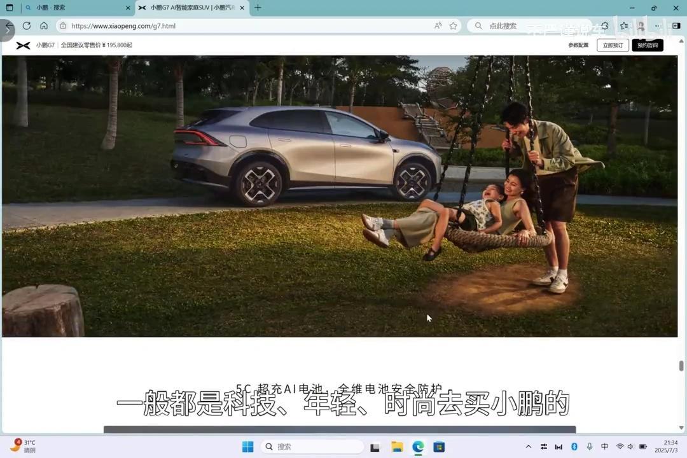The width and height of the screenshot is (687, 458).
Task: Activate Read Aloud in the address bar
Action: pyautogui.click(x=438, y=26)
